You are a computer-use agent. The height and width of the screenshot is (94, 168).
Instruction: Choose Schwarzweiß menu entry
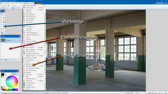pyautogui.click(x=34, y=74)
